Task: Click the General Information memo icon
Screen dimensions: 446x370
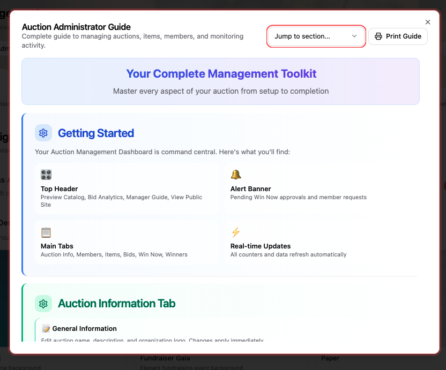Action: [x=46, y=329]
